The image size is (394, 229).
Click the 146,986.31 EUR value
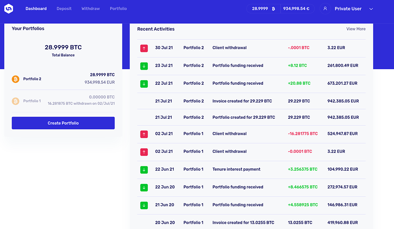[x=342, y=205]
